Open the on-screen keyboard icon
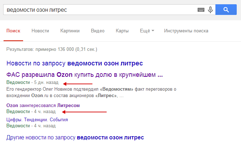Image resolution: width=241 pixels, height=144 pixels. (x=201, y=10)
